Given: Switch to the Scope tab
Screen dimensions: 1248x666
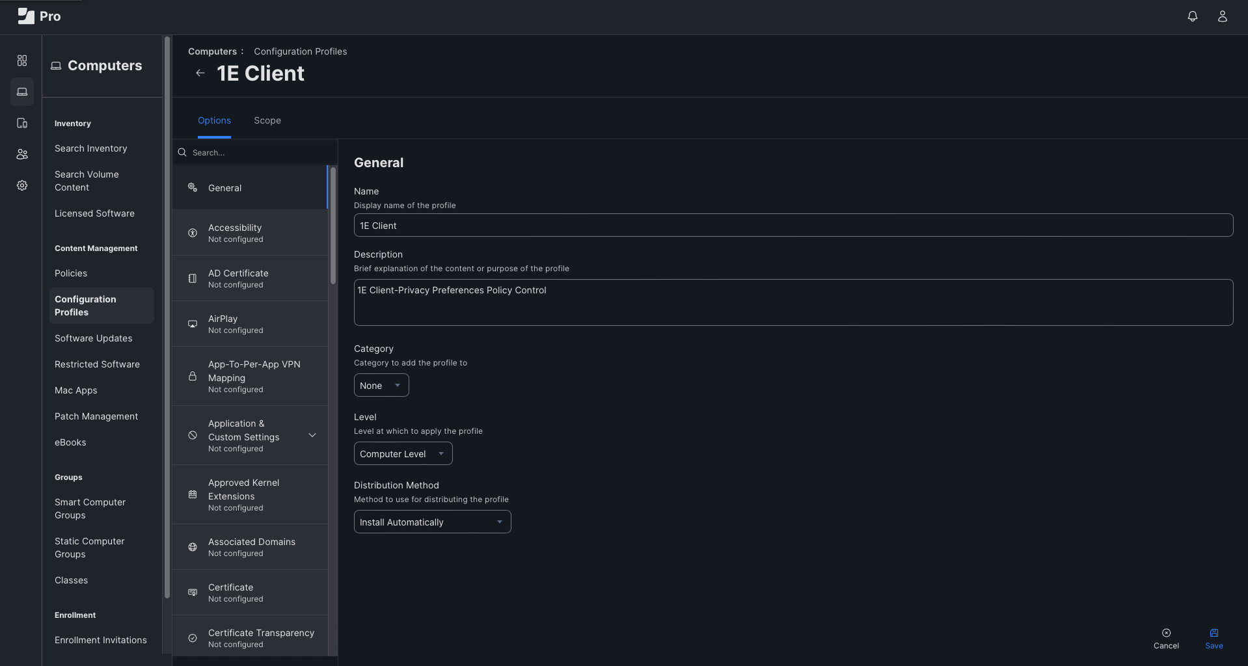Looking at the screenshot, I should [267, 120].
